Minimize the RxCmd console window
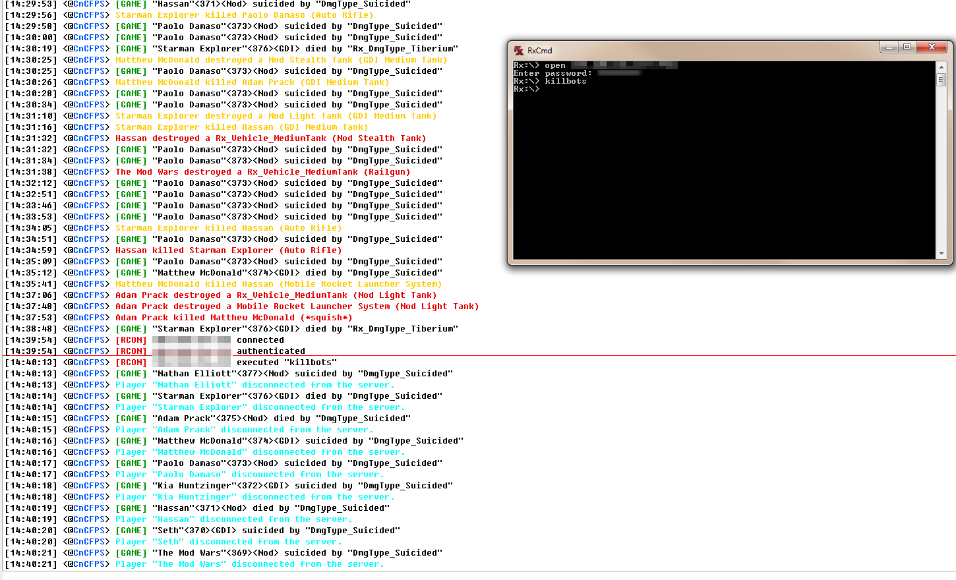Screen dimensions: 956x580 [x=889, y=47]
